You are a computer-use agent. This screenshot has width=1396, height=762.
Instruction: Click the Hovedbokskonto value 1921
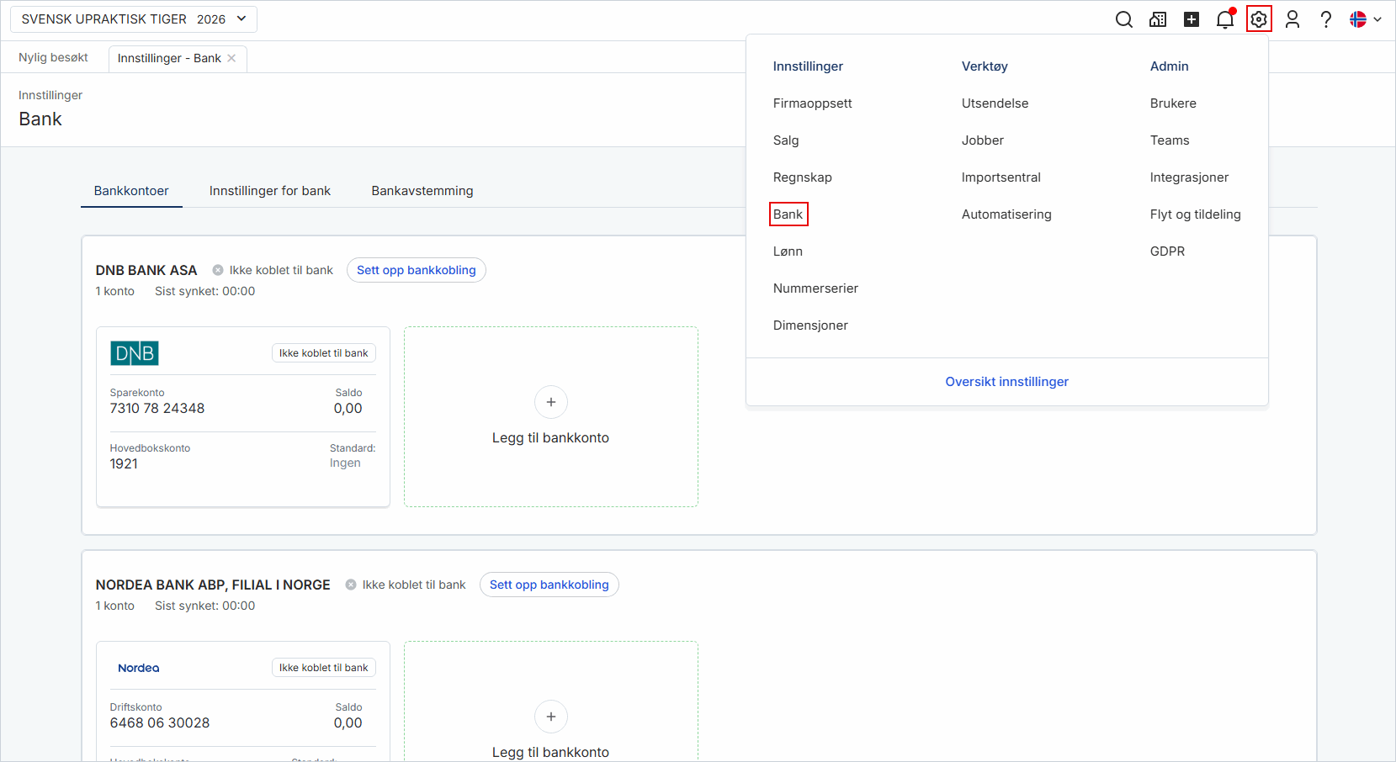click(124, 464)
